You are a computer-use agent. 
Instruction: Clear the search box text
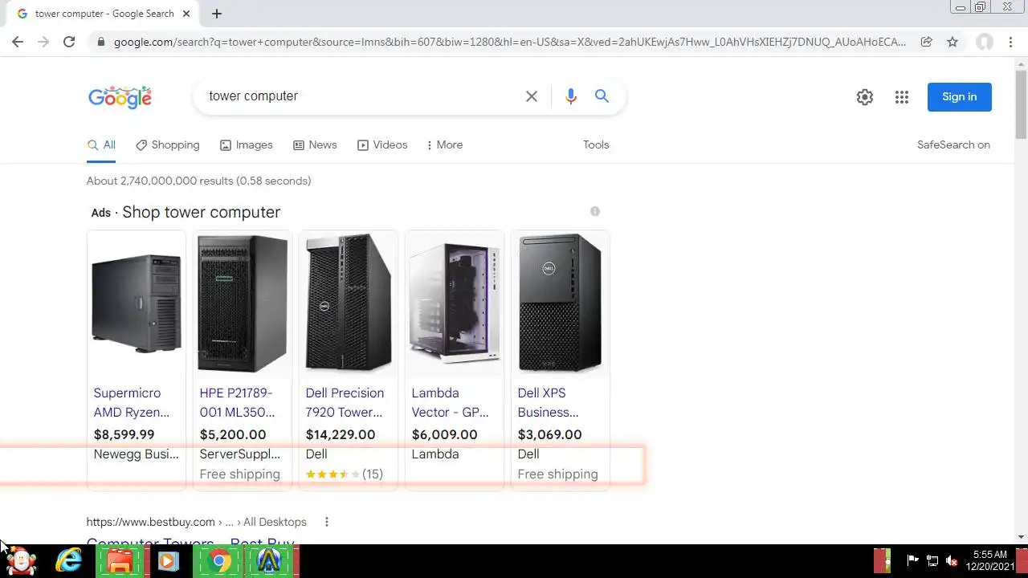532,96
